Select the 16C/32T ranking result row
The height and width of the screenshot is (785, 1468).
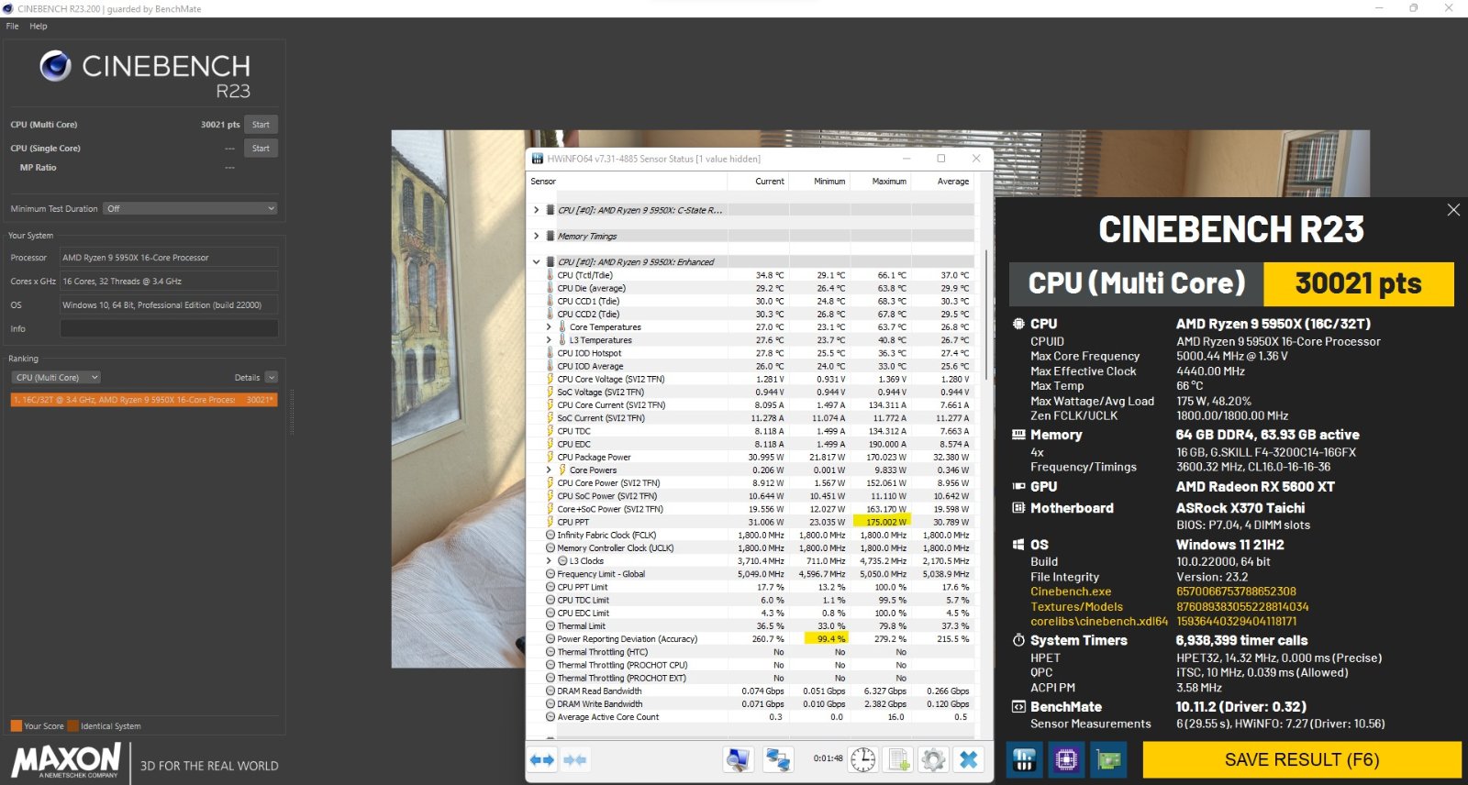click(143, 400)
